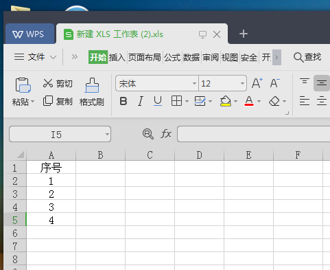Viewport: 330px width, 270px height.
Task: Select the 开始 ribbon tab
Action: 98,57
